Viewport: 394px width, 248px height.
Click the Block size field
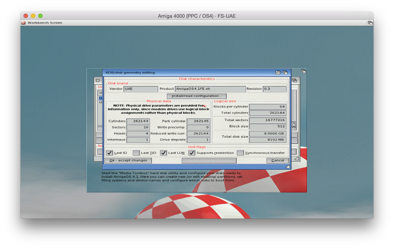268,127
